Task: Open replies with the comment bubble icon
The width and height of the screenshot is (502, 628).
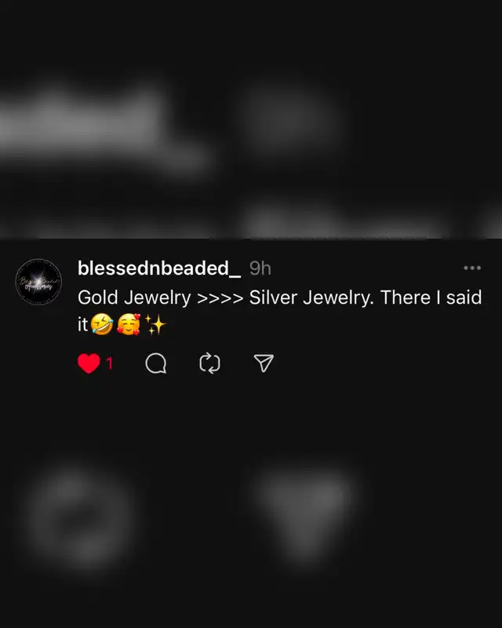Action: pyautogui.click(x=156, y=363)
